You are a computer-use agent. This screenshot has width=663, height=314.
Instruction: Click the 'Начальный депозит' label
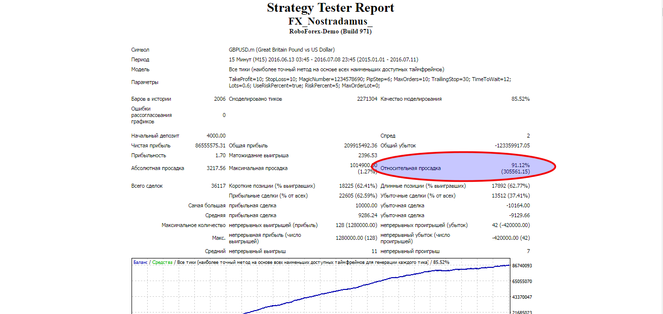pos(155,136)
